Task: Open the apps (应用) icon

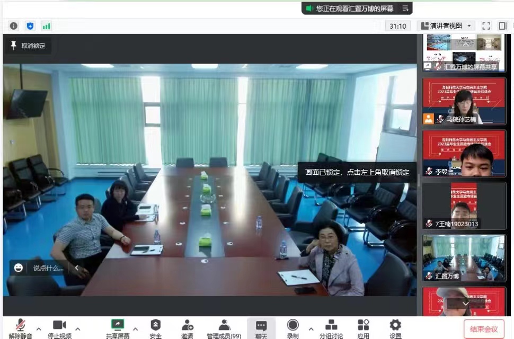Action: [363, 327]
